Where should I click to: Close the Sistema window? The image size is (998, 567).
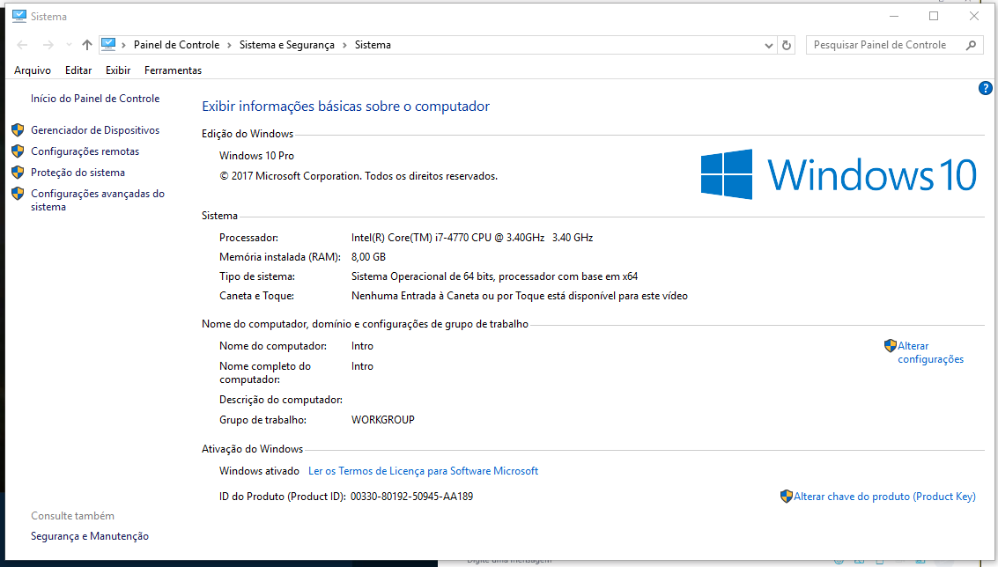(x=974, y=16)
